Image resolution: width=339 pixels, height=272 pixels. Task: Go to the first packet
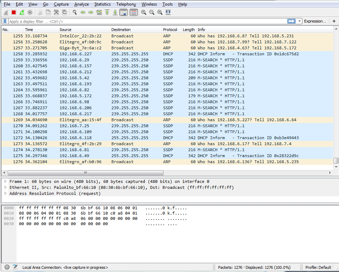[107, 12]
